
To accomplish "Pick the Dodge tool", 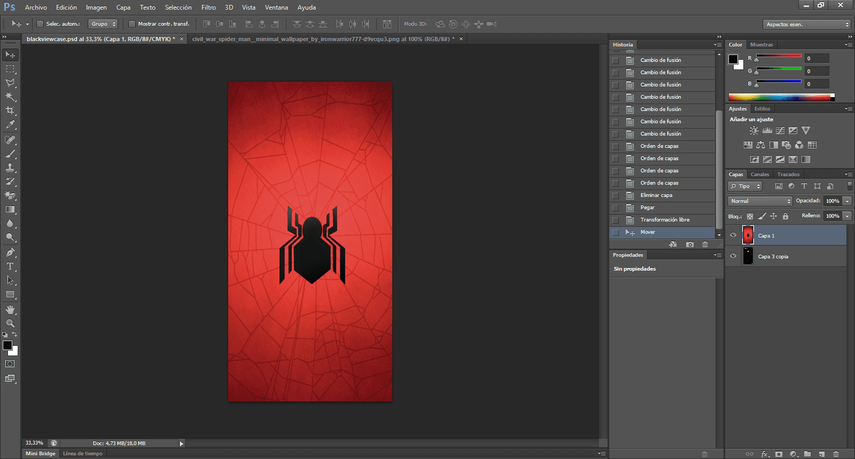I will [10, 238].
